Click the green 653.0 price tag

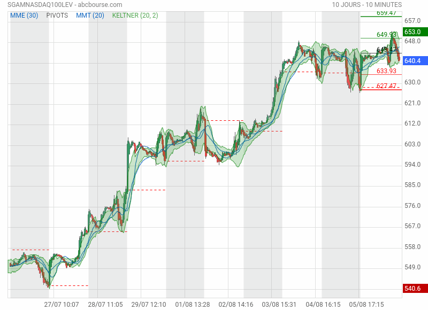[x=415, y=32]
